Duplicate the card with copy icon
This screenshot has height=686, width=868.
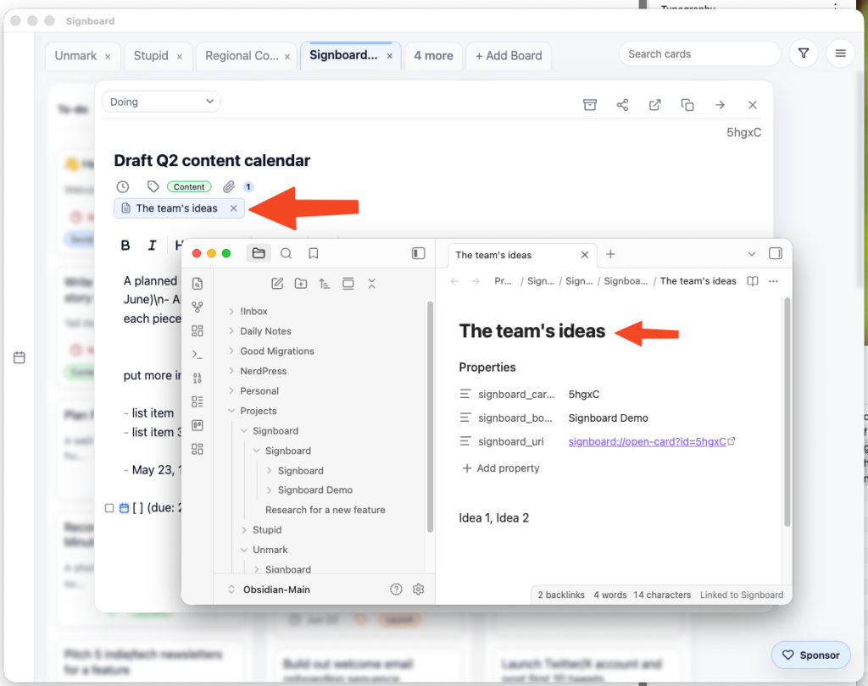pos(687,104)
